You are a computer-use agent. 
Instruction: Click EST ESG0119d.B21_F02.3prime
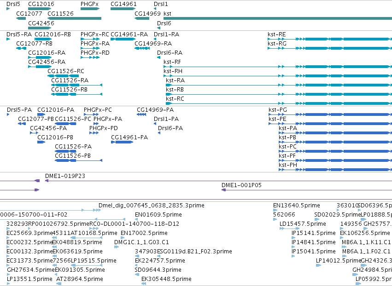coord(194,252)
